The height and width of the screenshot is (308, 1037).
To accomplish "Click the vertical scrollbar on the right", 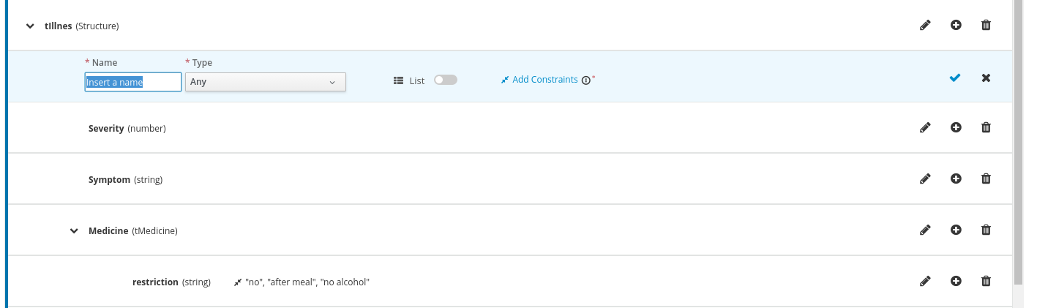I will [x=1018, y=146].
